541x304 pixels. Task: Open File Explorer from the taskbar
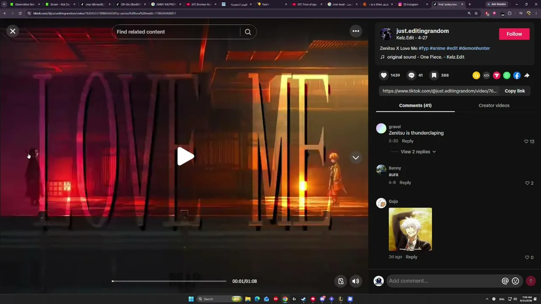tap(248, 299)
